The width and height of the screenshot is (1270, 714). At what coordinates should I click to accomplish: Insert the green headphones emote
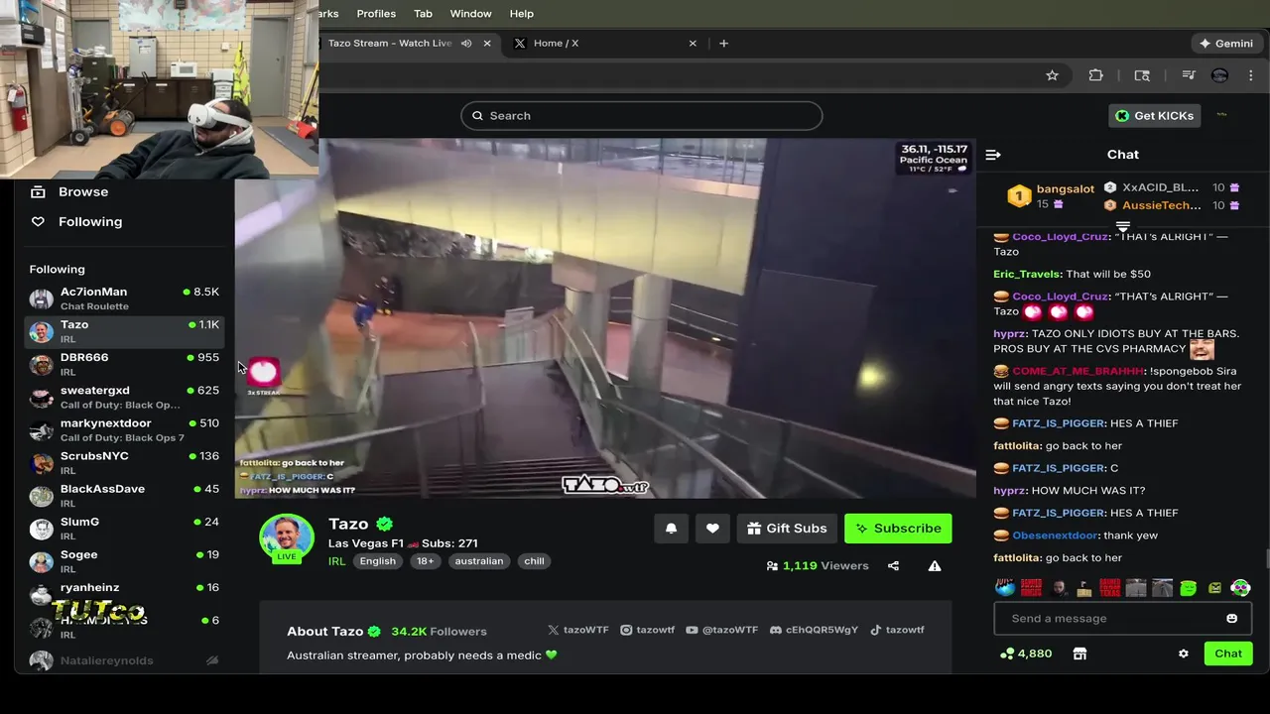pos(1240,588)
